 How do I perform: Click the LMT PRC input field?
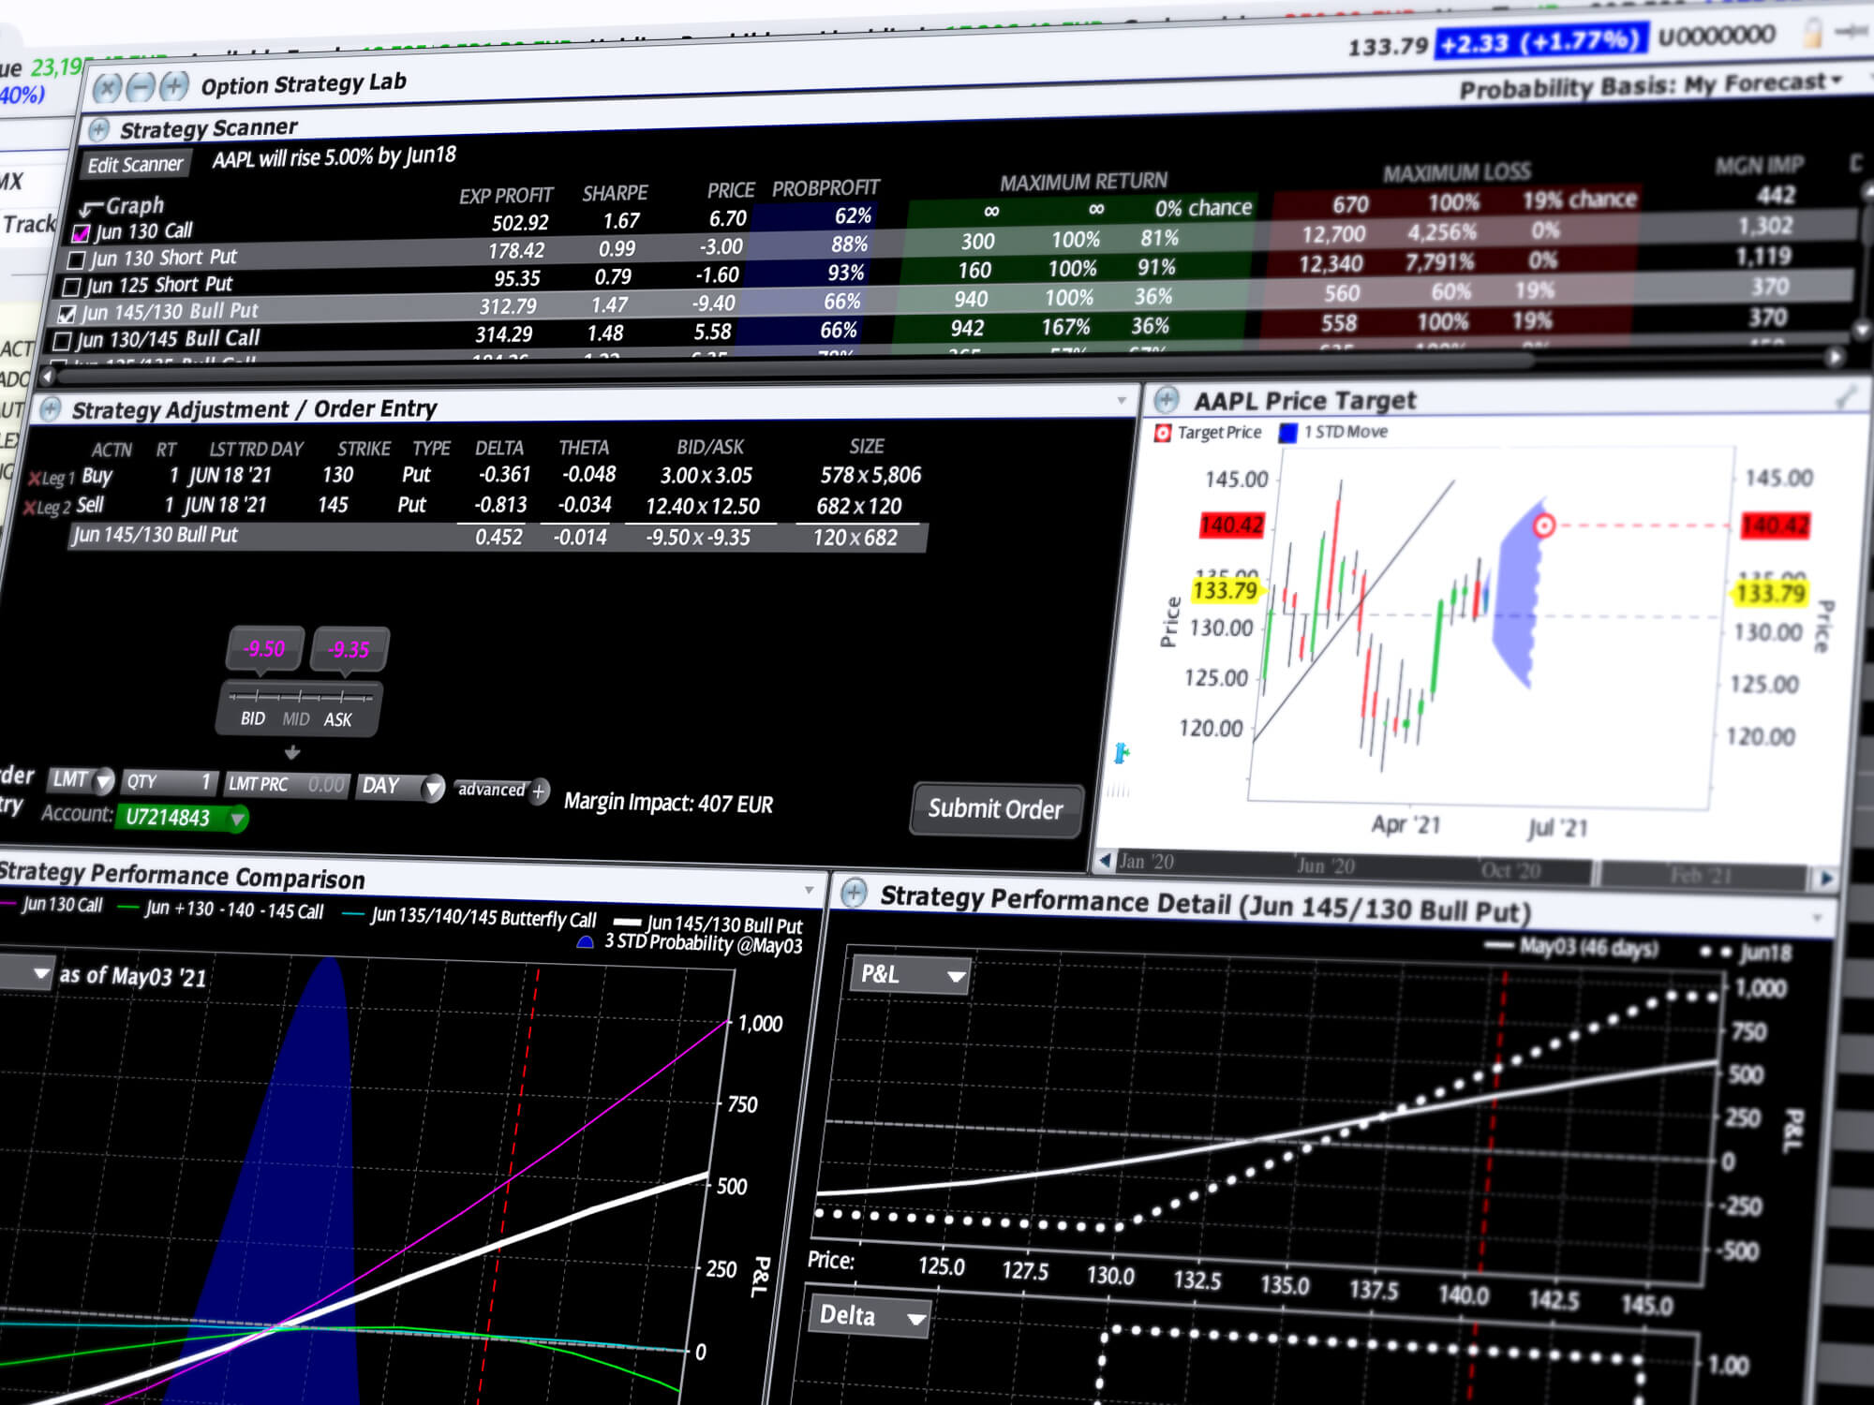[x=288, y=784]
